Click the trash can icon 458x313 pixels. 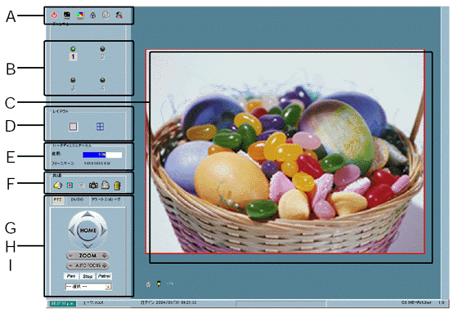click(118, 186)
